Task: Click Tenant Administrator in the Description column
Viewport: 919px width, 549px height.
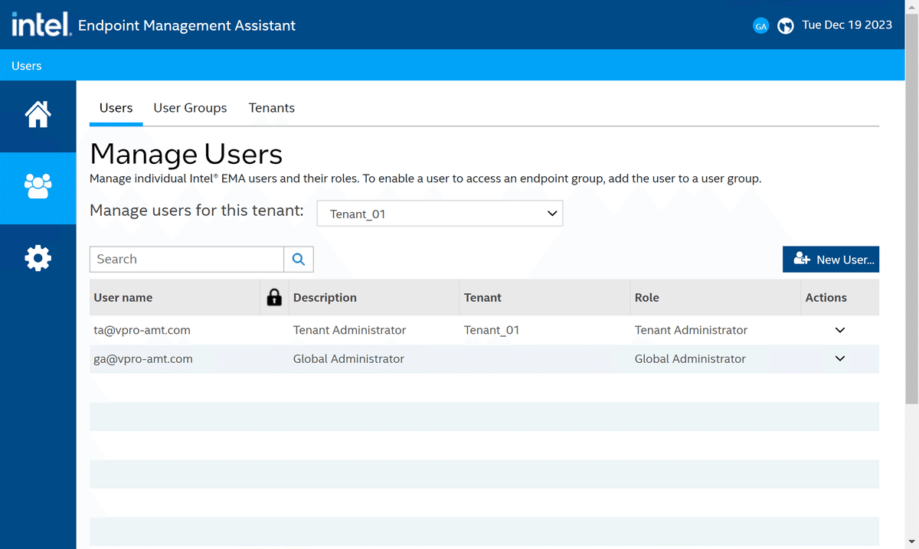Action: [349, 330]
